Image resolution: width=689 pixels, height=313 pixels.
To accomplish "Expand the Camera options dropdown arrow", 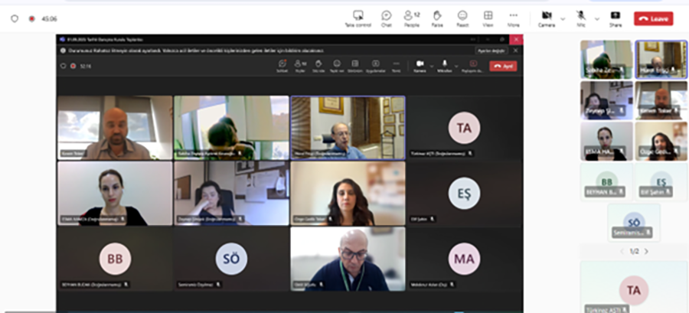I will tap(563, 18).
